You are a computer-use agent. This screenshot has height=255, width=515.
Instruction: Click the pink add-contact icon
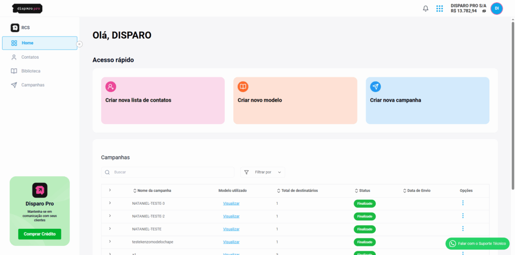(111, 86)
